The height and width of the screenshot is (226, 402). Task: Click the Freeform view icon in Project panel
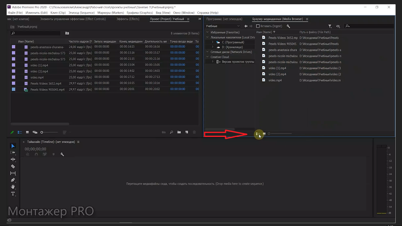[x=35, y=132]
